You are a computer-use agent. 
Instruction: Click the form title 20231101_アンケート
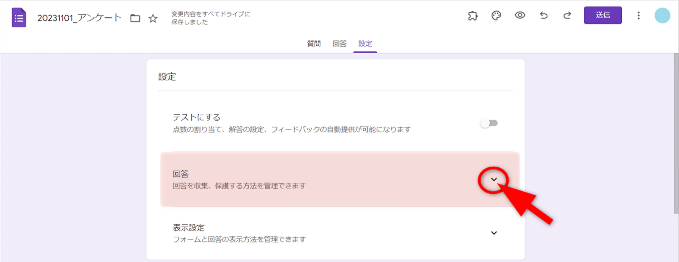point(80,18)
